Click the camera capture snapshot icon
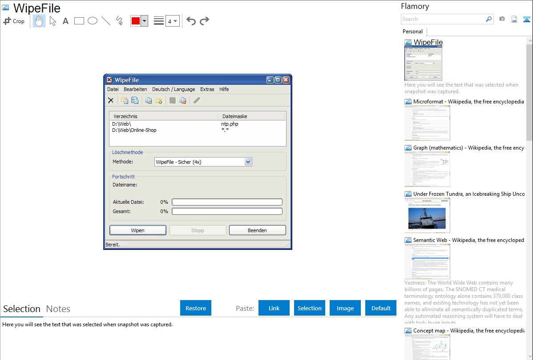Image resolution: width=533 pixels, height=360 pixels. 502,19
